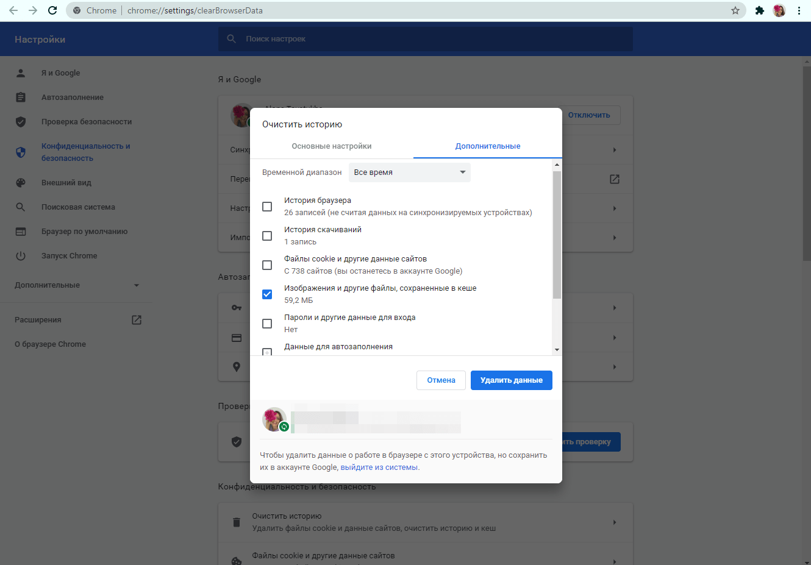This screenshot has height=565, width=811.
Task: Follow the выйдите из системы link
Action: [x=379, y=467]
